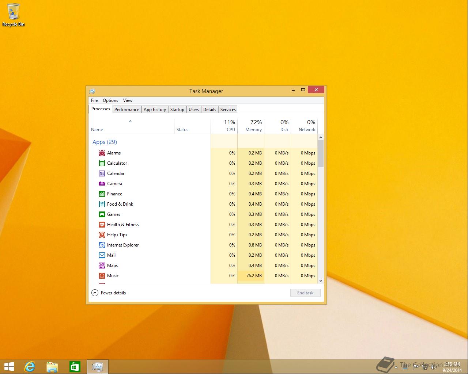Viewport: 468px width, 374px height.
Task: Open the Startup tab
Action: tap(177, 110)
